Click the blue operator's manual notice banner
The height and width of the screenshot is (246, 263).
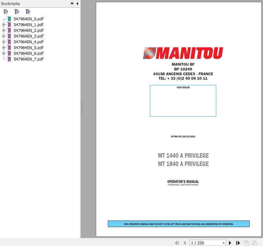179,224
